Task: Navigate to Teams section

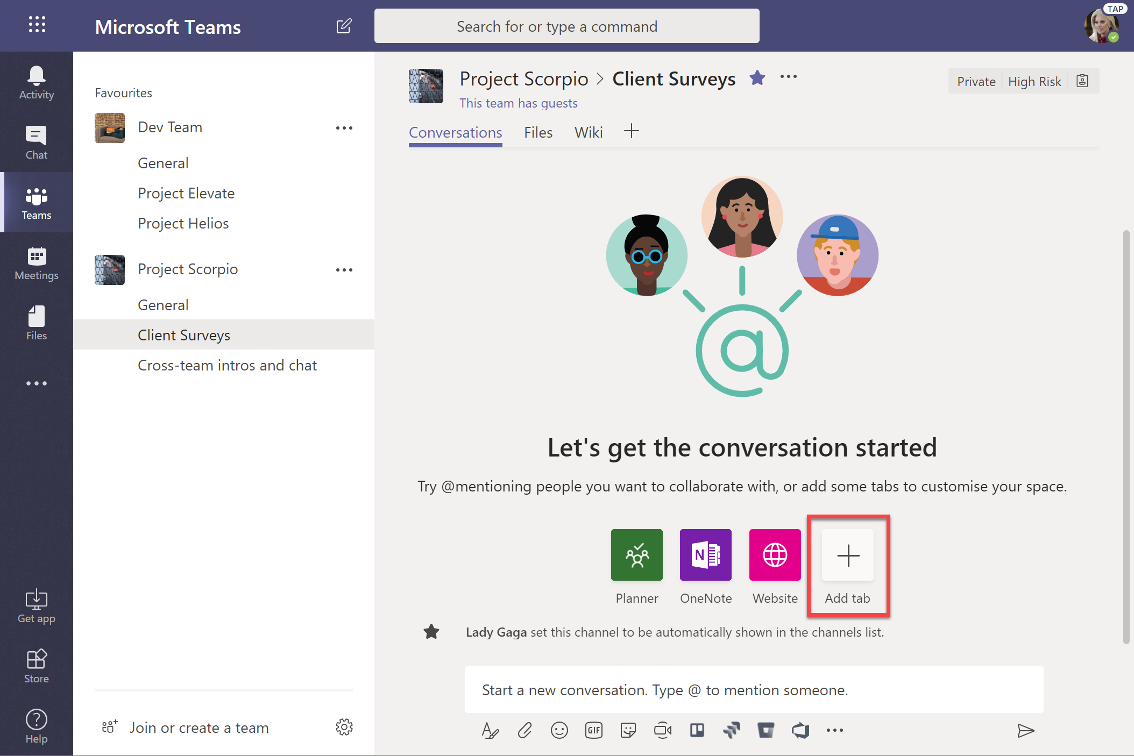Action: click(x=36, y=200)
